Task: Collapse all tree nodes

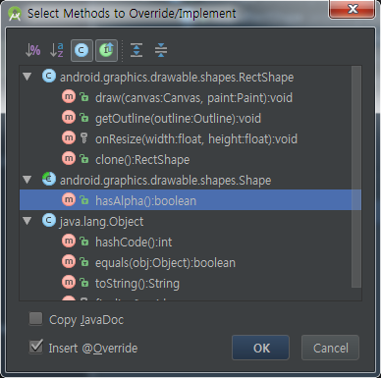Action: coord(161,50)
